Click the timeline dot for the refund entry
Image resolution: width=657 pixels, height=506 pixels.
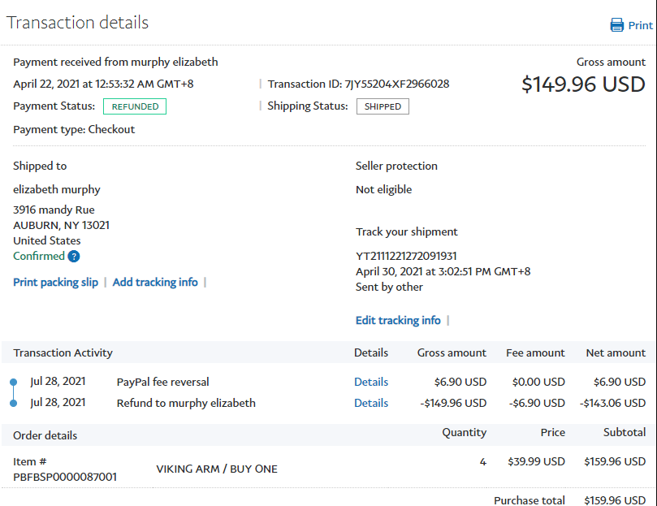14,403
